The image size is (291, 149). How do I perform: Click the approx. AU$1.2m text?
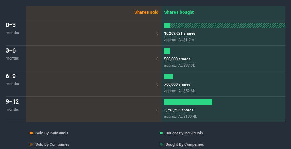click(179, 40)
